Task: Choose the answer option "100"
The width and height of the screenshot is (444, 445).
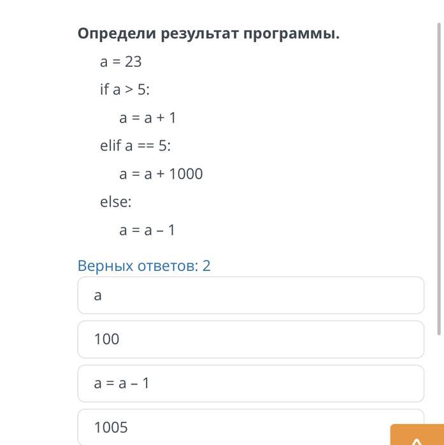Action: 250,339
